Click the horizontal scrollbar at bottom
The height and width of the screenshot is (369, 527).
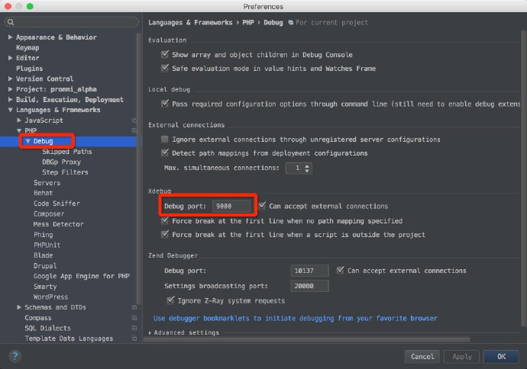(306, 340)
